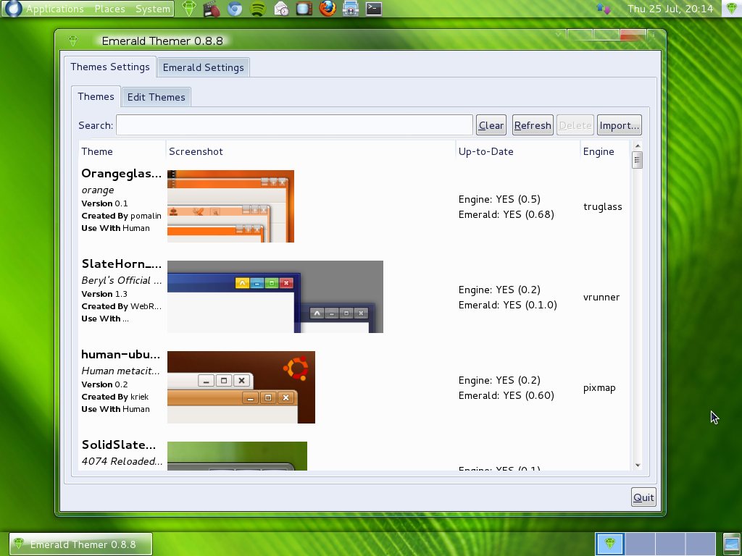Click the Emerald gem at top-right corner of panel
The image size is (742, 556).
[x=732, y=9]
